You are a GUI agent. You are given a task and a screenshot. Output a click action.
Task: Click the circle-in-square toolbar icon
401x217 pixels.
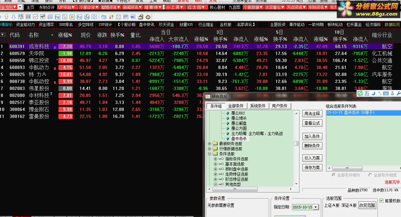coord(94,17)
